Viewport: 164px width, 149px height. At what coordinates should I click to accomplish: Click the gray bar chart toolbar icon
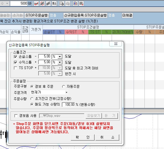pyautogui.click(x=48, y=4)
